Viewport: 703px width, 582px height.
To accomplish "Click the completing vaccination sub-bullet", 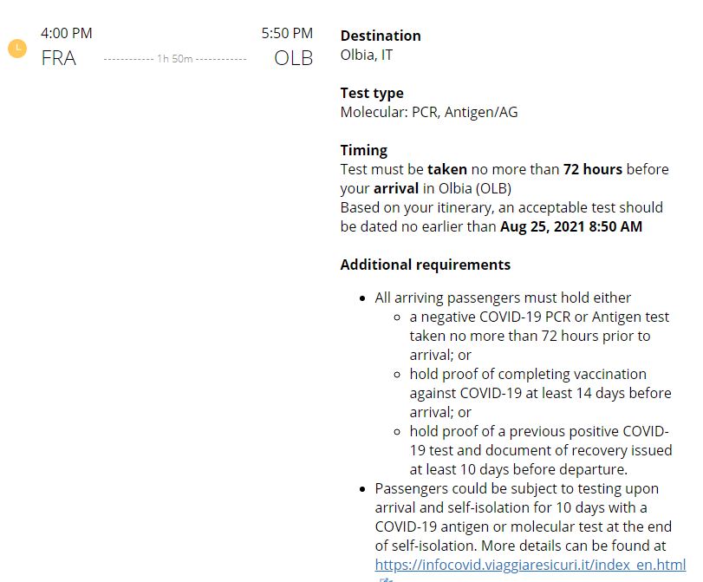I will (x=541, y=393).
